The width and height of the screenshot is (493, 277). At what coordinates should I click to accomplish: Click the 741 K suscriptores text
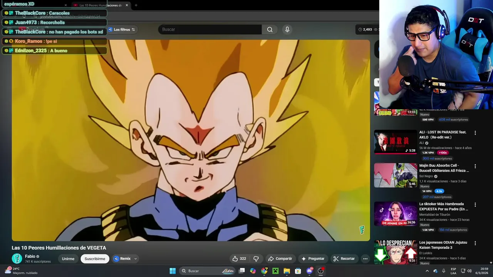tap(38, 262)
